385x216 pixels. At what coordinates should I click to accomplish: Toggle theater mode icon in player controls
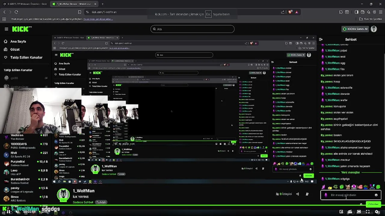359,212
